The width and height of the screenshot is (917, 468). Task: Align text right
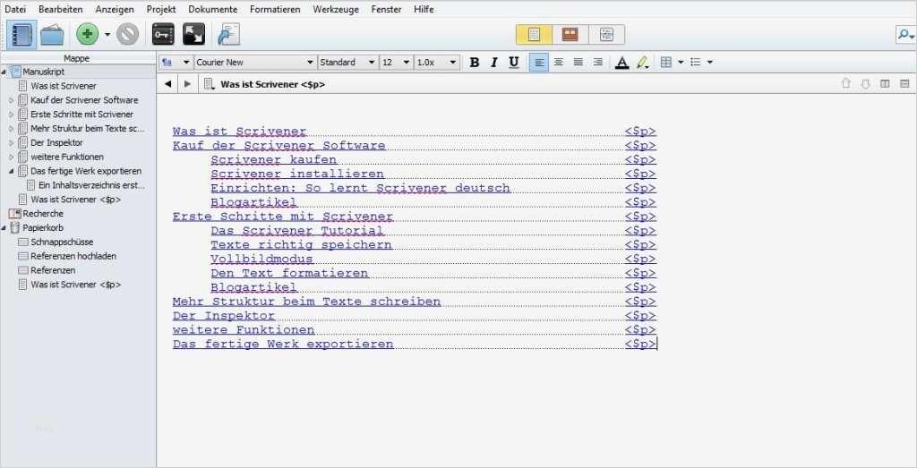(x=597, y=62)
